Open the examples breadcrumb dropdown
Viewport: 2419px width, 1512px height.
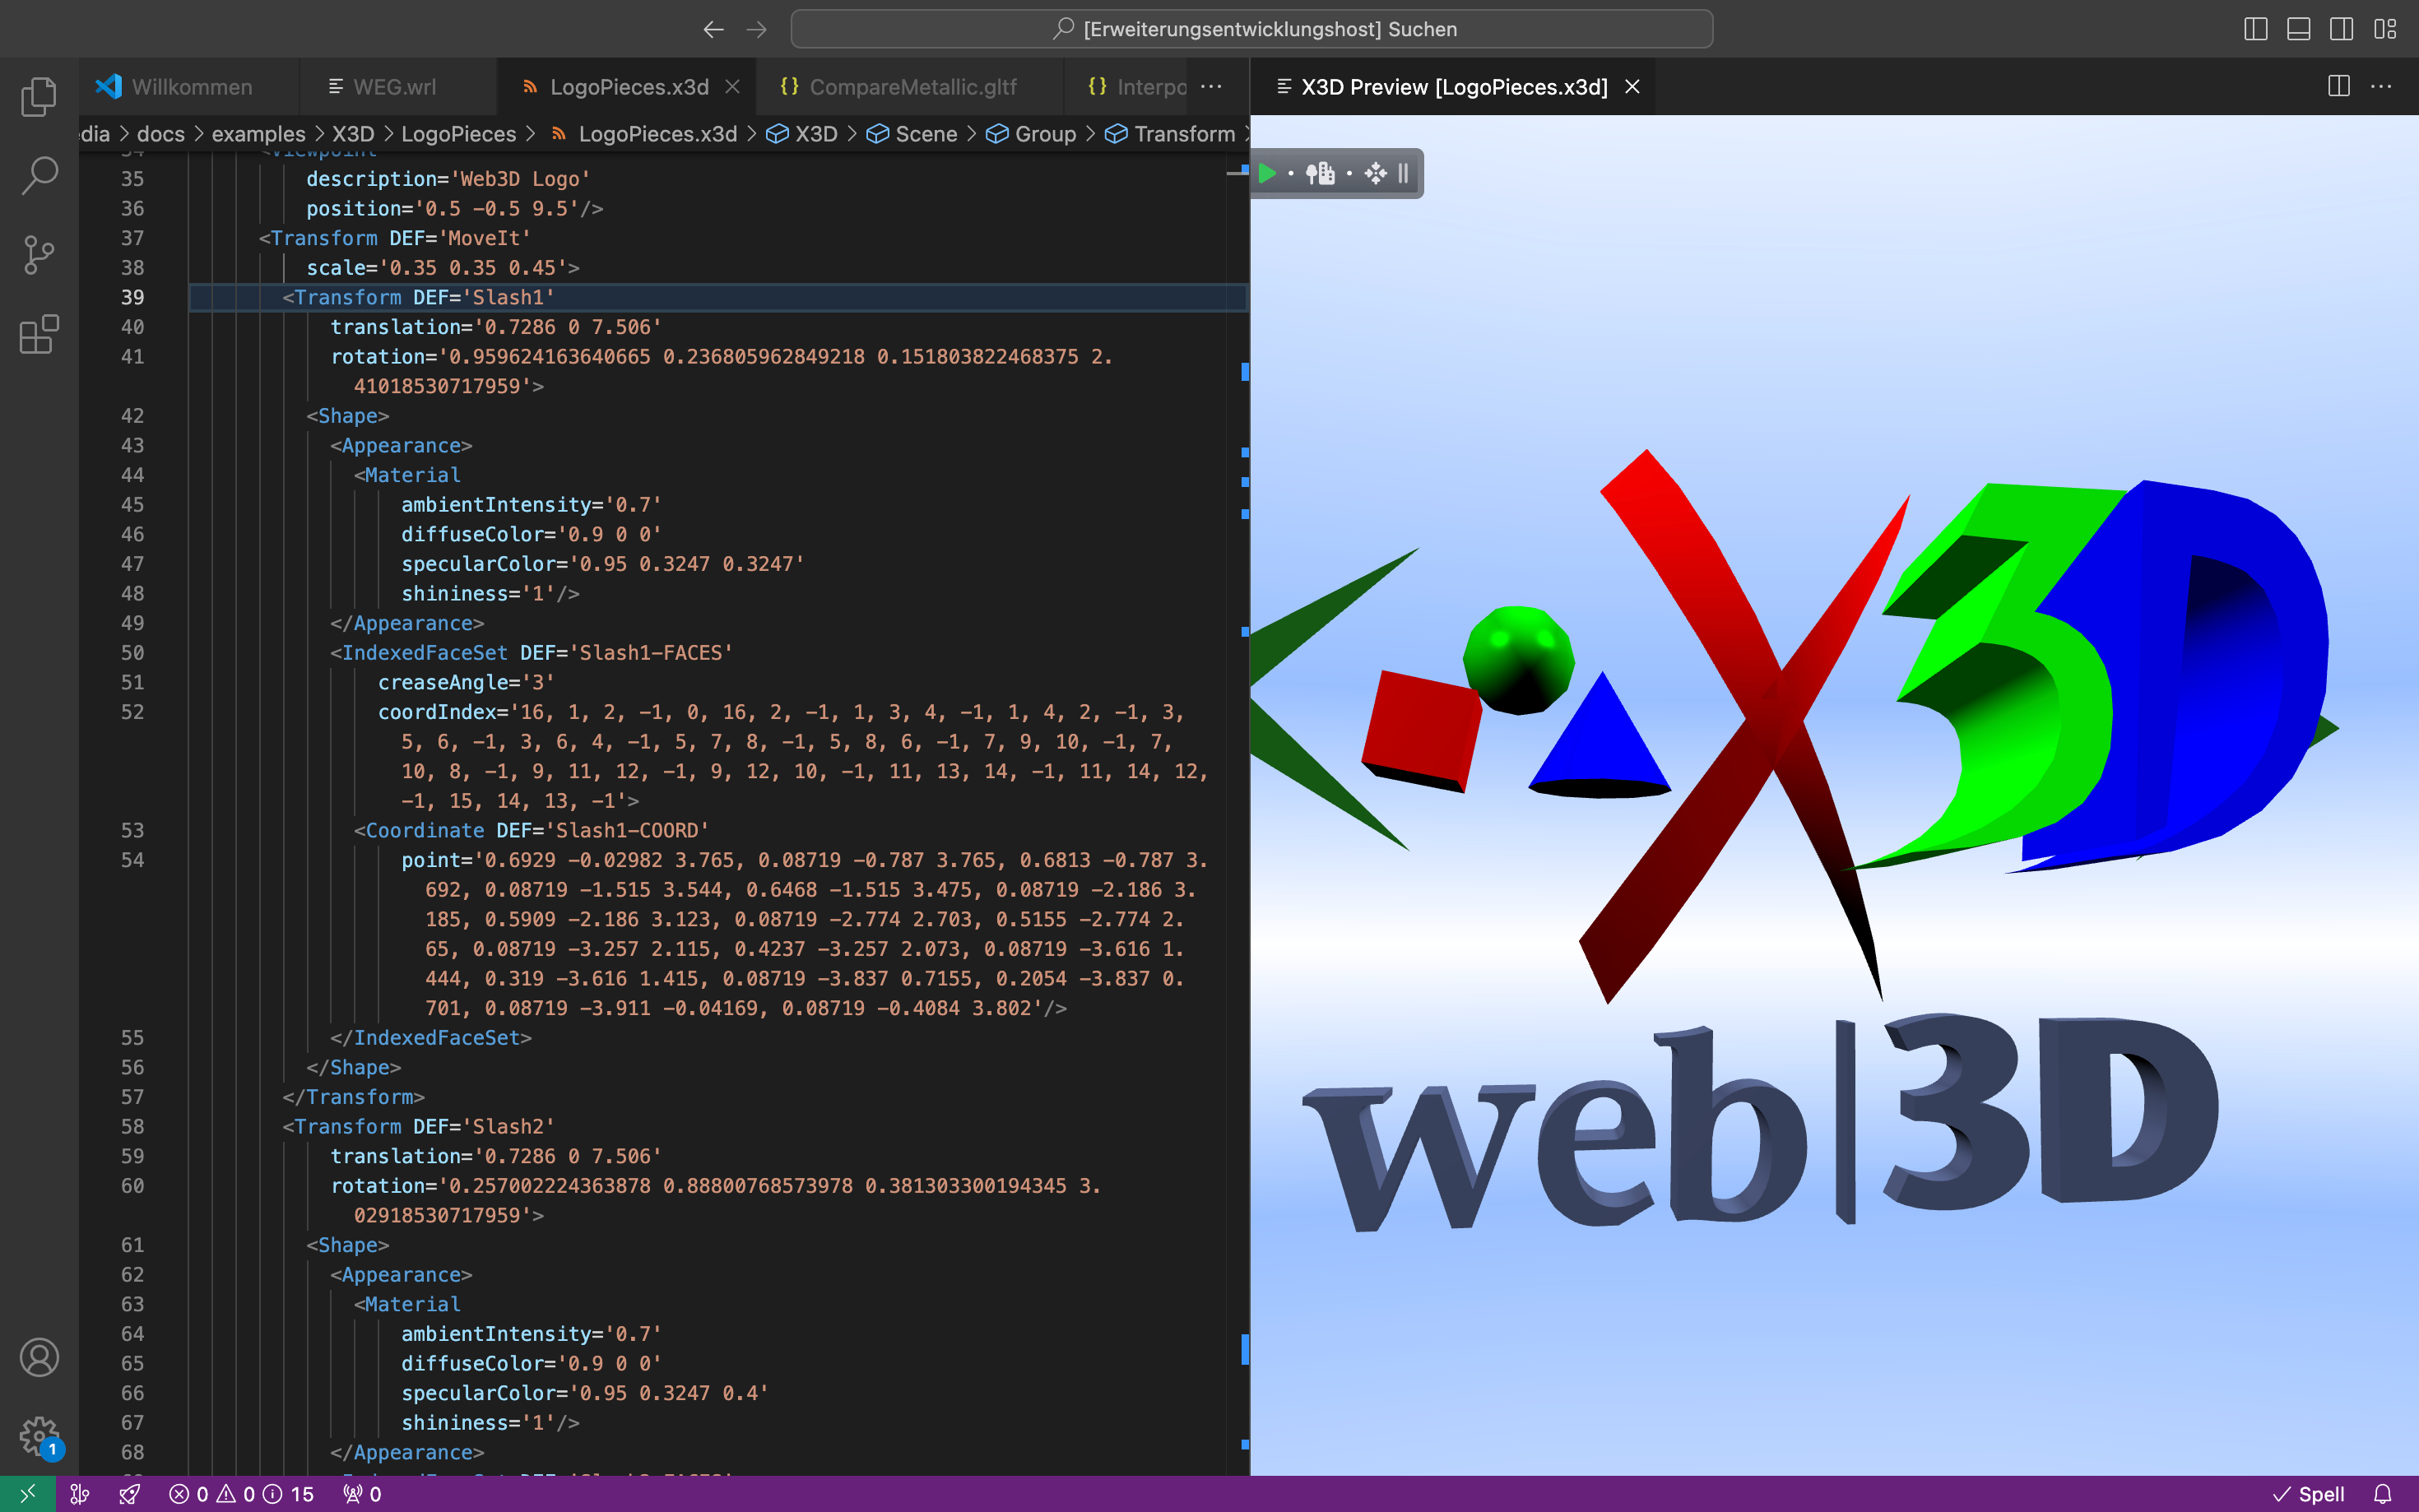point(258,134)
